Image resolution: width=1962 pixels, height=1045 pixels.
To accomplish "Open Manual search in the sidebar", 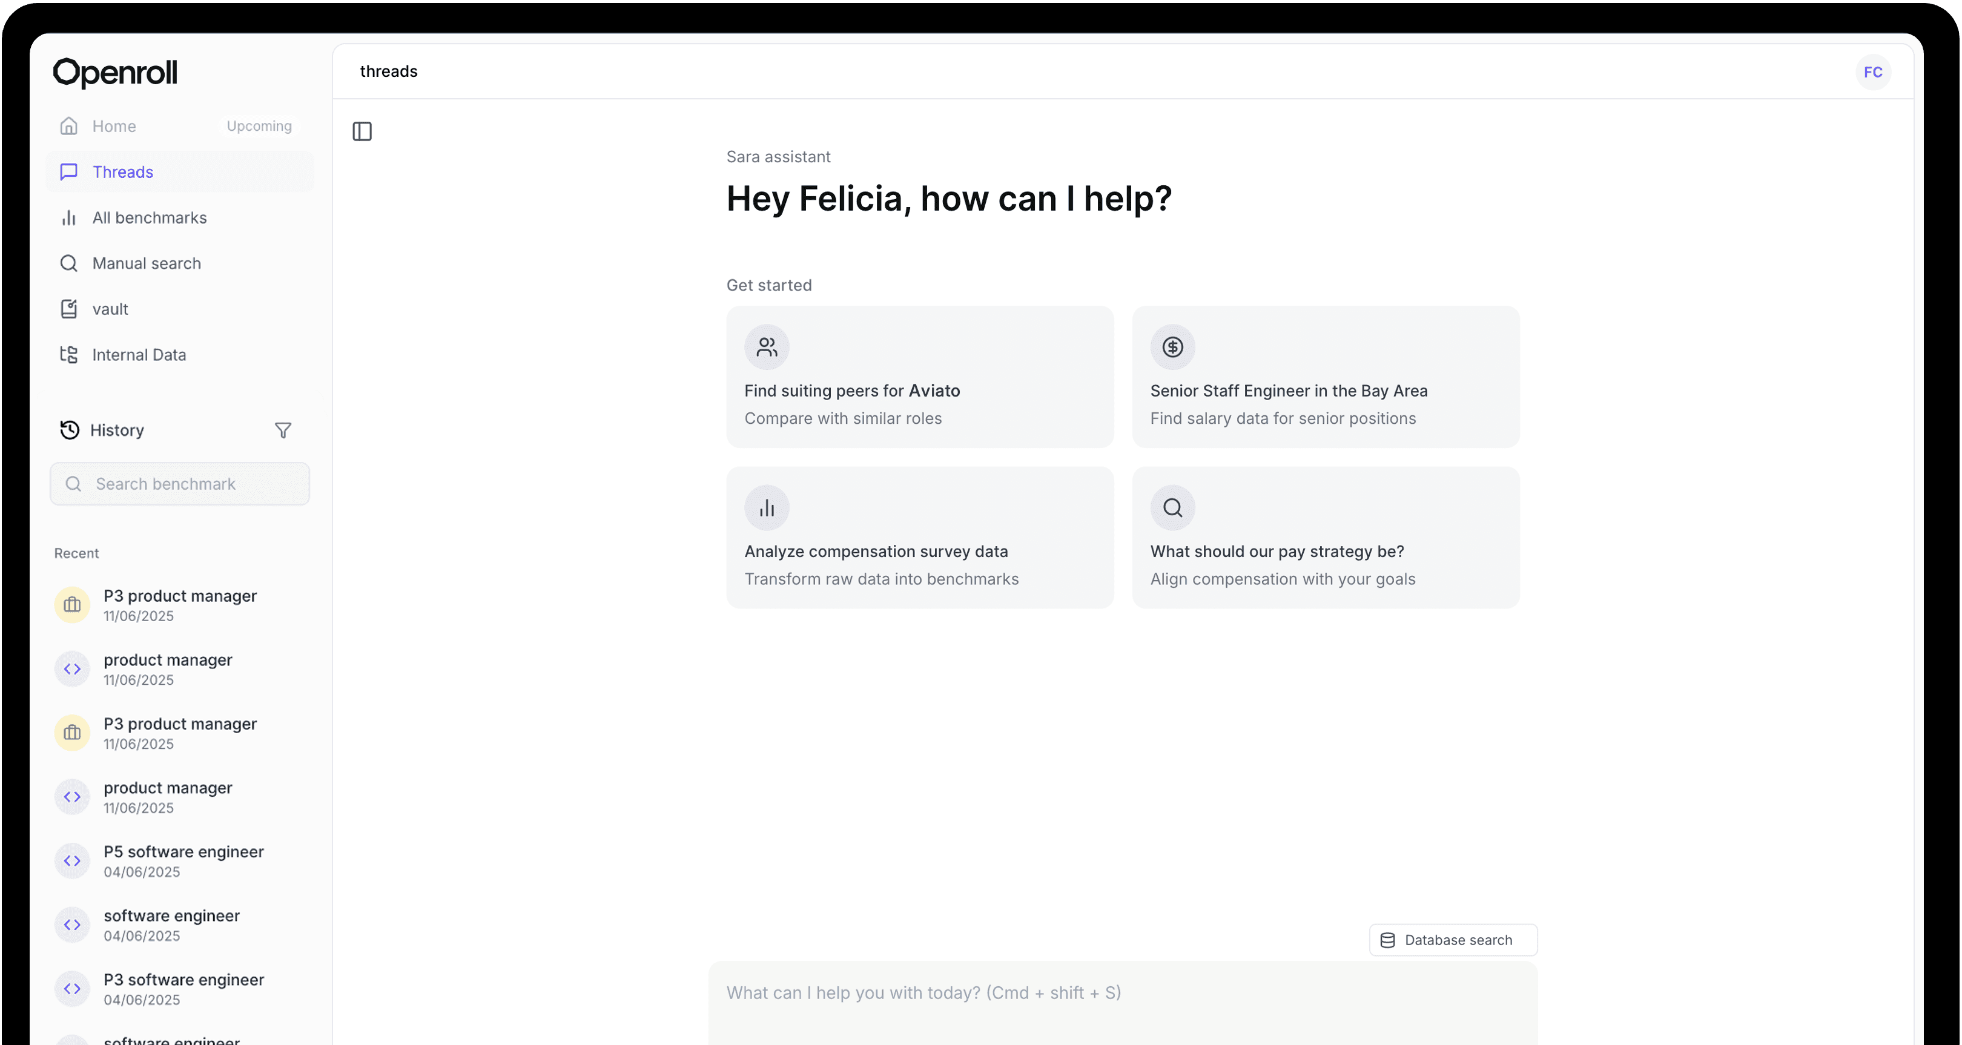I will pos(146,263).
